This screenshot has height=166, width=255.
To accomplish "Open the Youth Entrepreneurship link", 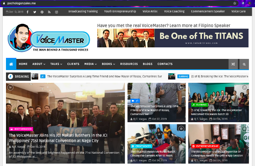I will (120, 12).
